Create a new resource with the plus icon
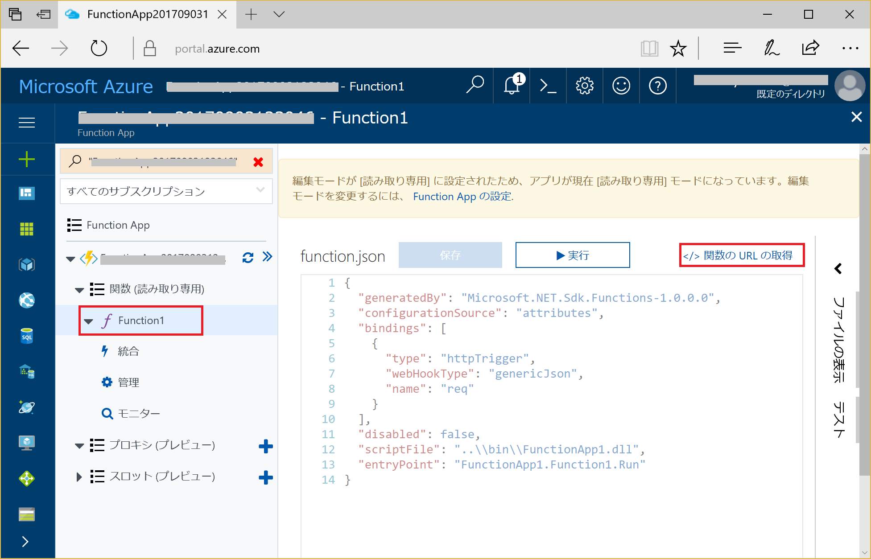The height and width of the screenshot is (559, 871). [x=27, y=159]
